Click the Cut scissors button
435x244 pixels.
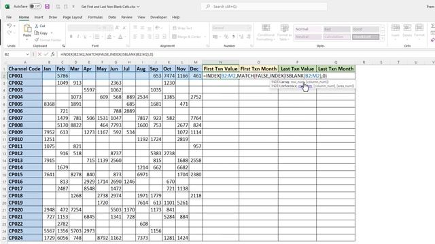pos(39,26)
